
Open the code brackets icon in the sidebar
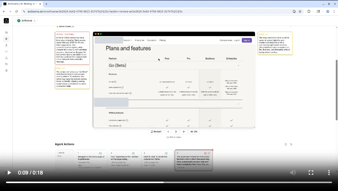pyautogui.click(x=6, y=52)
